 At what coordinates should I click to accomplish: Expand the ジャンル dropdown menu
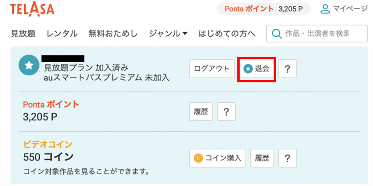(x=168, y=33)
